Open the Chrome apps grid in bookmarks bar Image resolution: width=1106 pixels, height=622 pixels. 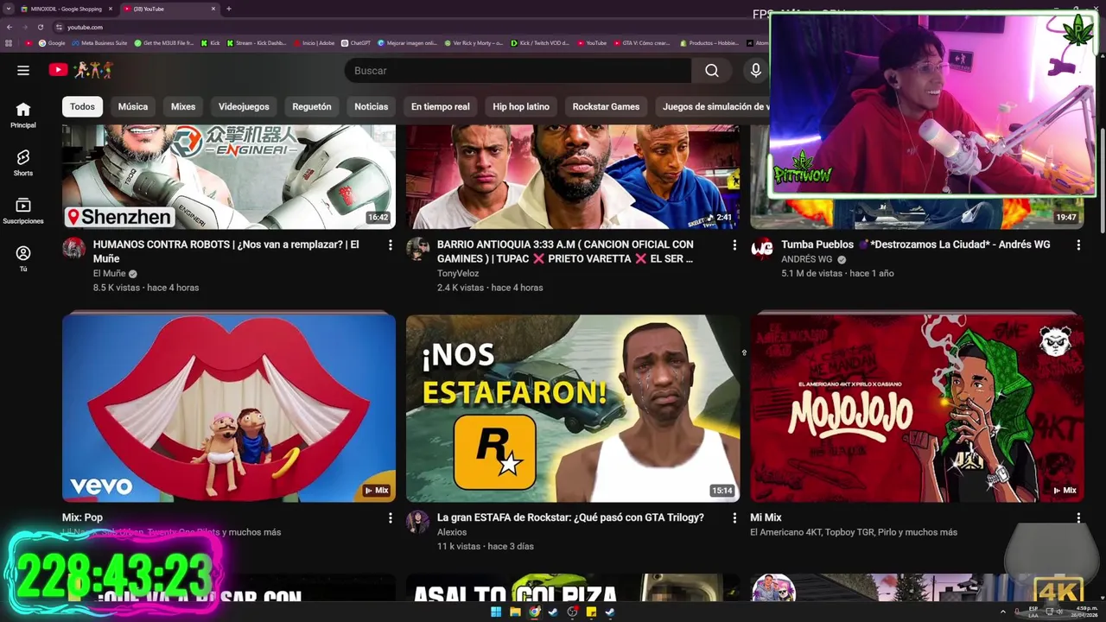click(10, 42)
